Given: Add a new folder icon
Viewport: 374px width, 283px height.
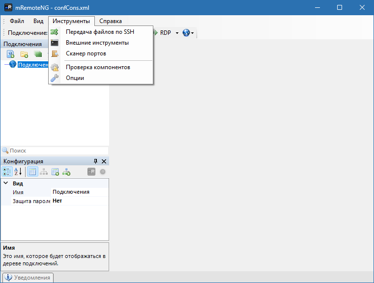Looking at the screenshot, I should 25,54.
